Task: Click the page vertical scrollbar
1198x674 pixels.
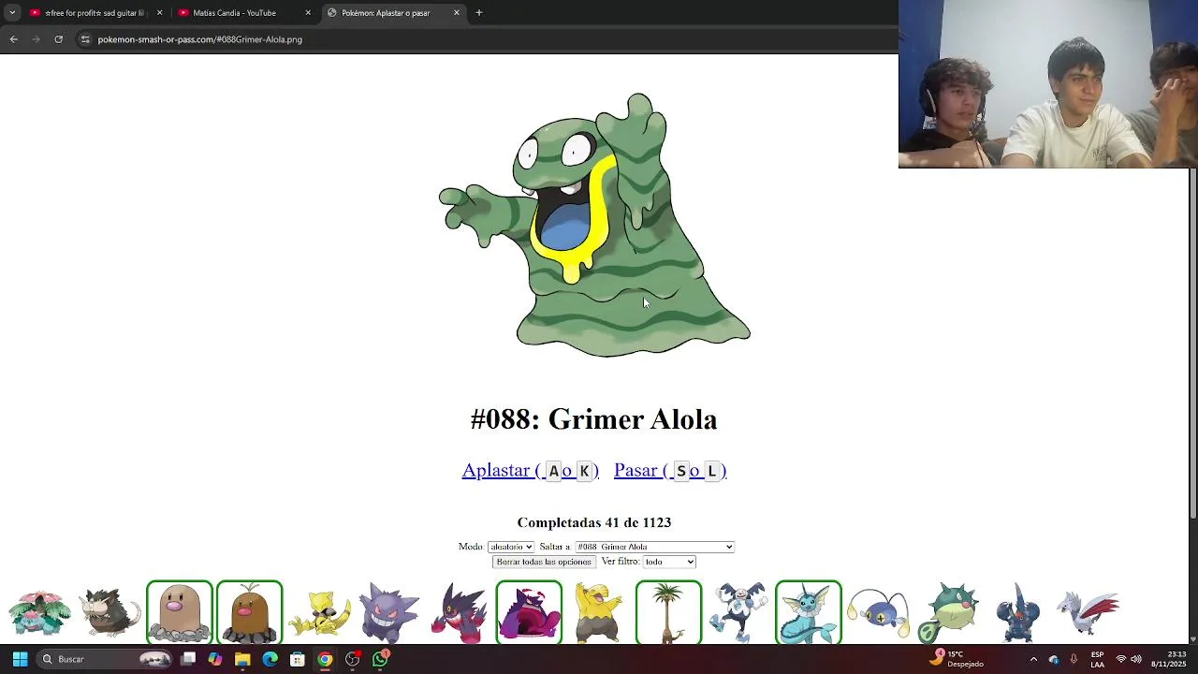Action: point(1192,344)
